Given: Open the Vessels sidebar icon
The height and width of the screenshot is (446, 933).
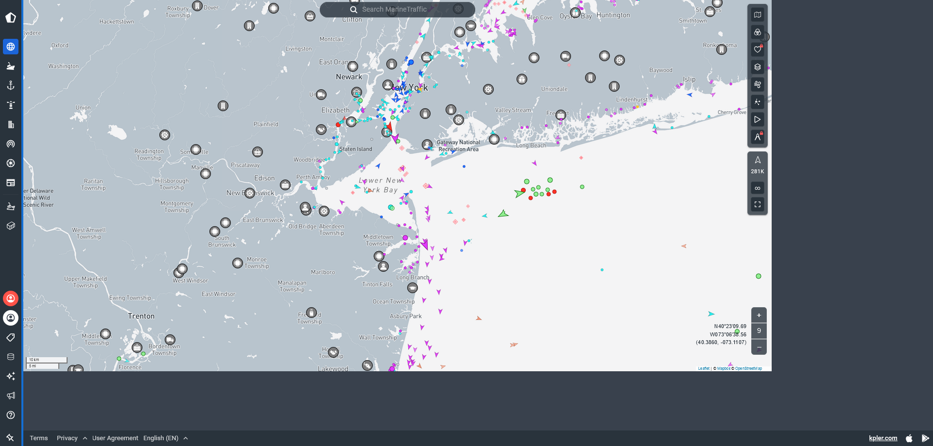Looking at the screenshot, I should pos(11,66).
